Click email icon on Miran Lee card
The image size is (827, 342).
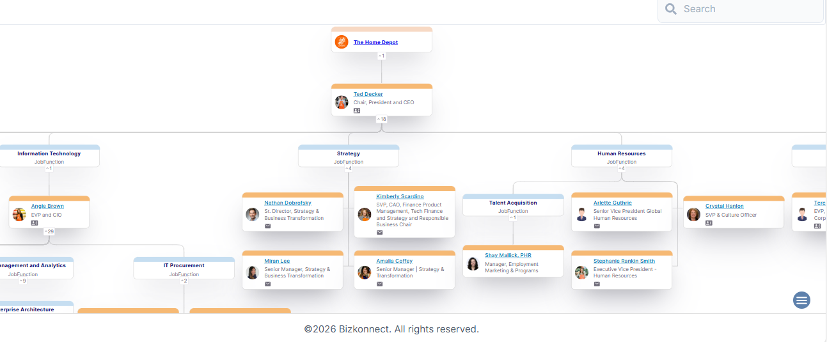click(x=268, y=284)
